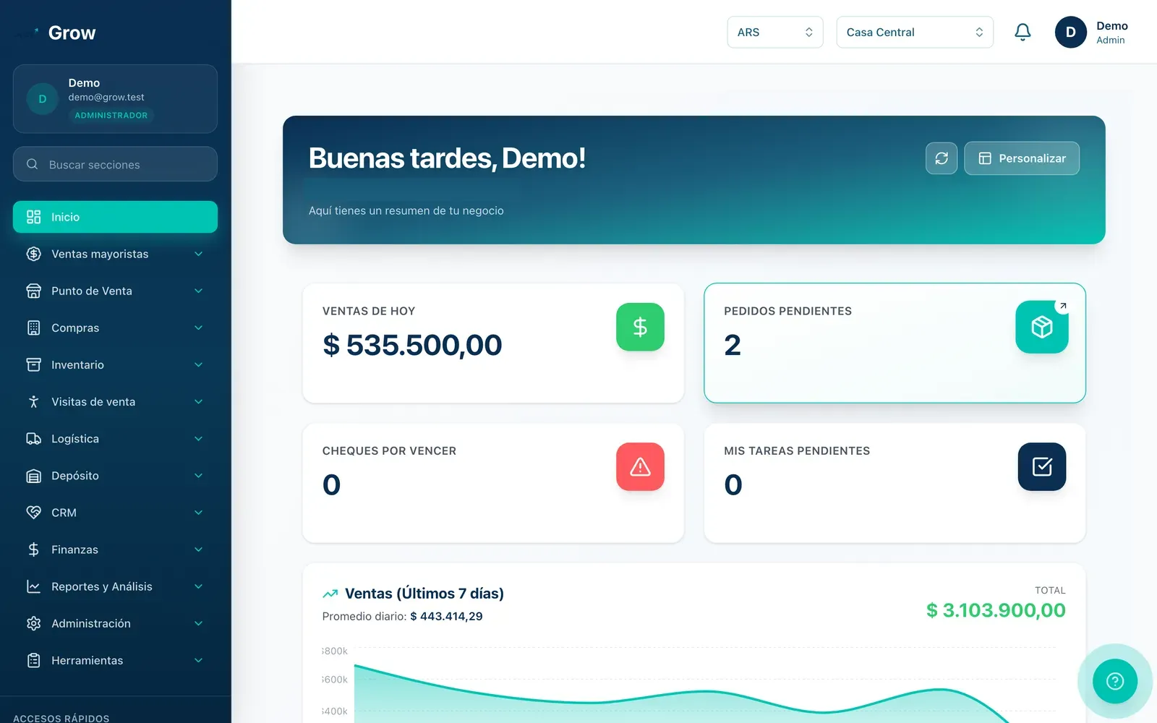Open the notifications bell
Image resolution: width=1157 pixels, height=723 pixels.
point(1022,32)
